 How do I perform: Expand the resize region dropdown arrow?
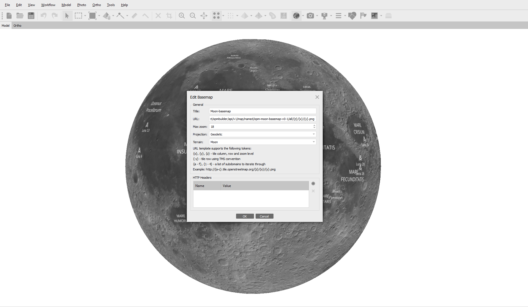point(99,16)
